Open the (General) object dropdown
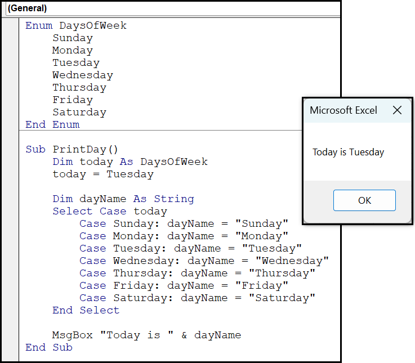Viewport: 415px width, 363px height. click(x=173, y=8)
